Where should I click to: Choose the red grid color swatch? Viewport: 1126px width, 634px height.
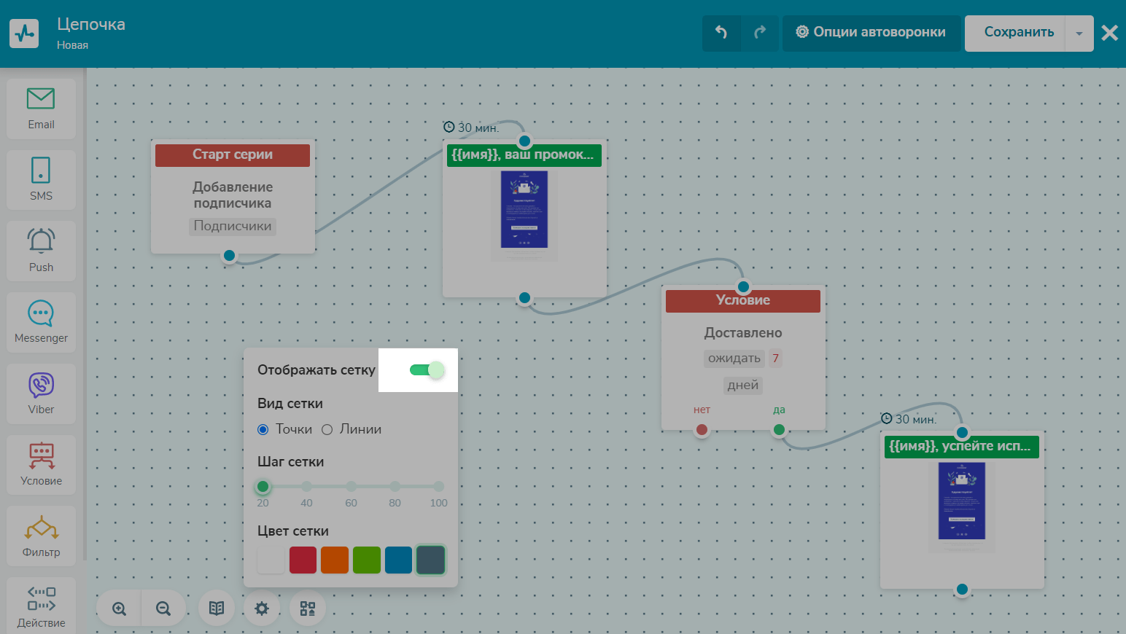point(303,560)
